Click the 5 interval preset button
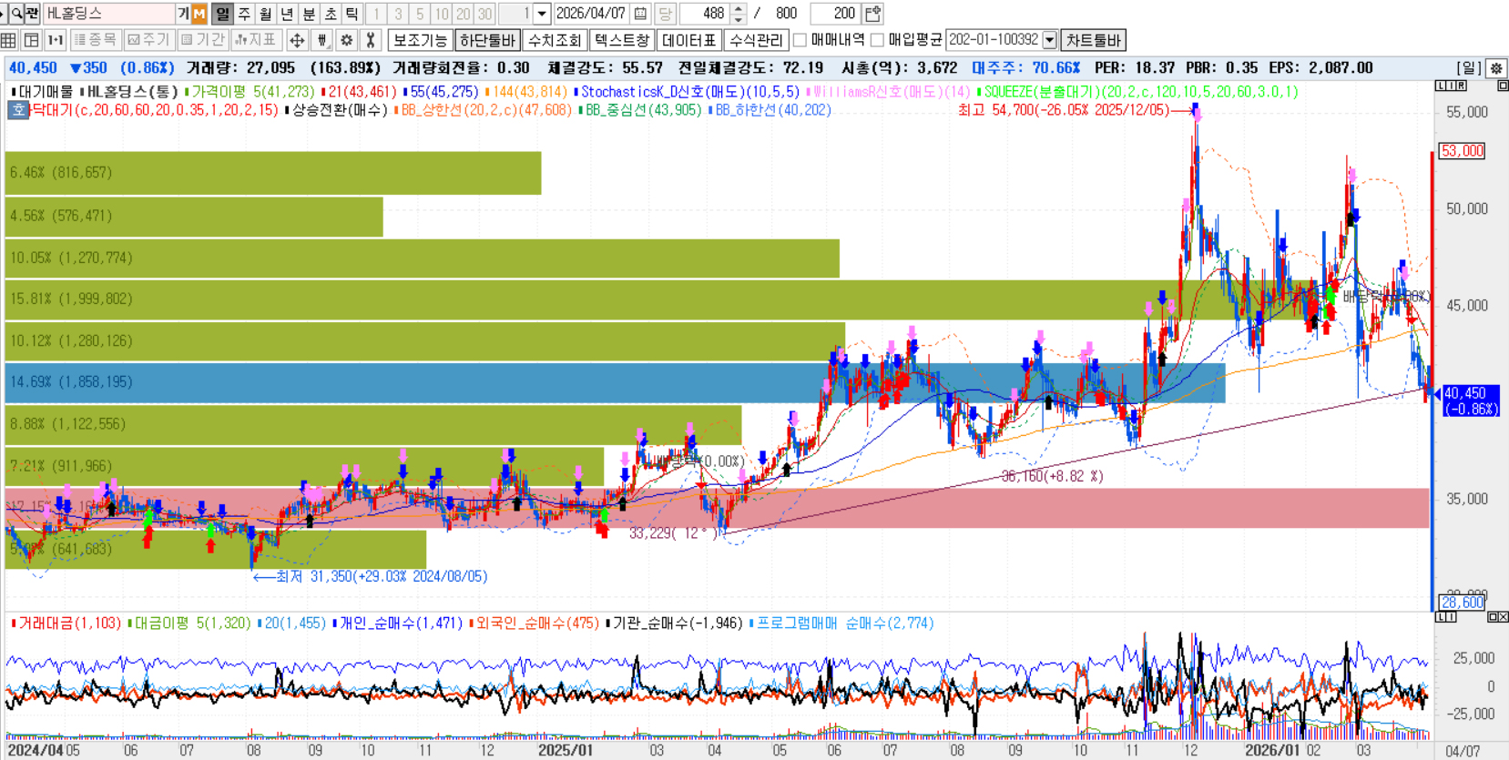The image size is (1509, 760). pos(420,14)
